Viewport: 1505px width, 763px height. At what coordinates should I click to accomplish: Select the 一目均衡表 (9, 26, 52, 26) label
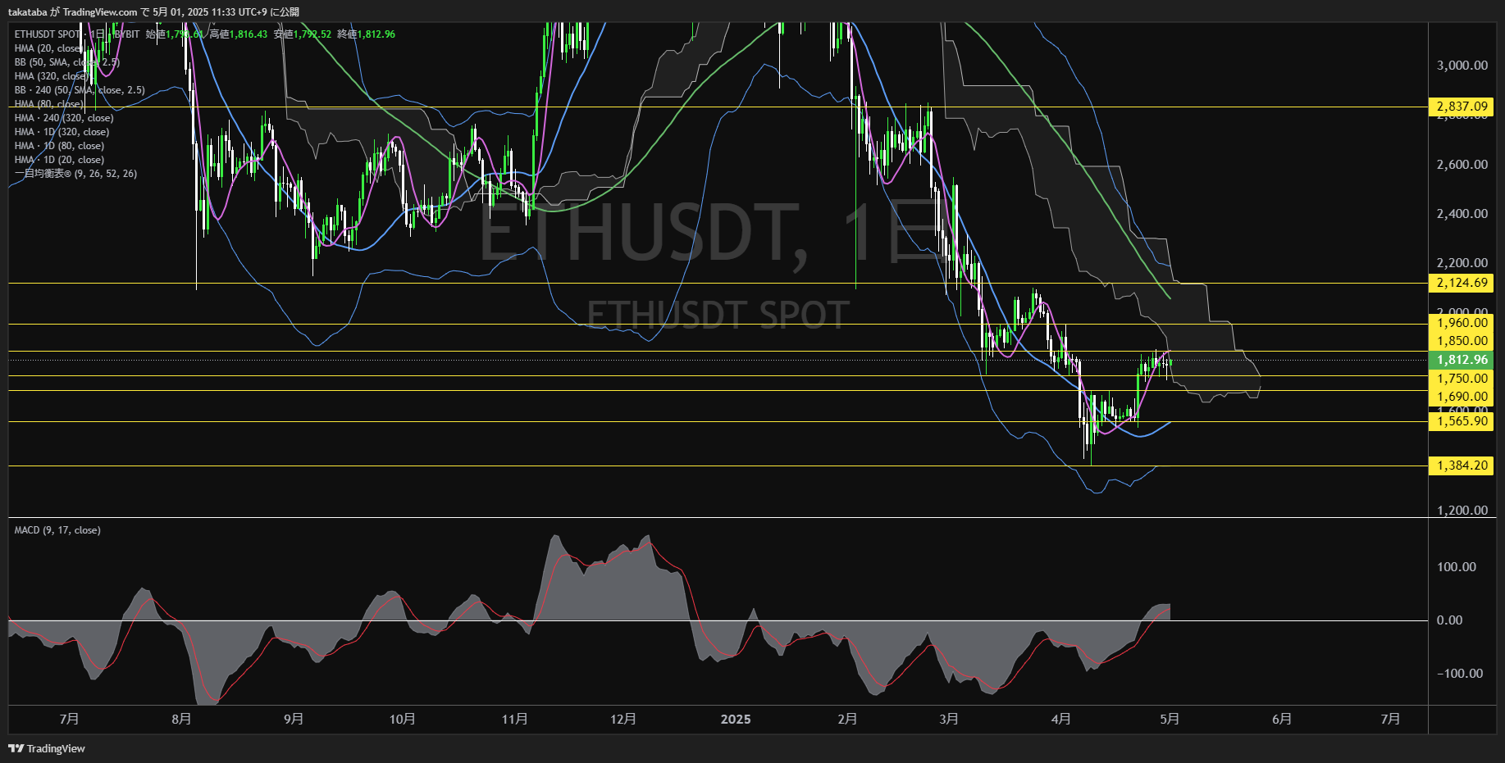pos(75,174)
